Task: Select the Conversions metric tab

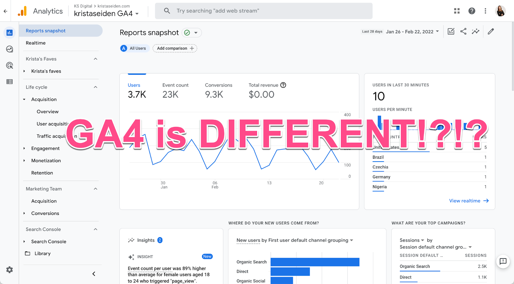Action: (x=218, y=90)
